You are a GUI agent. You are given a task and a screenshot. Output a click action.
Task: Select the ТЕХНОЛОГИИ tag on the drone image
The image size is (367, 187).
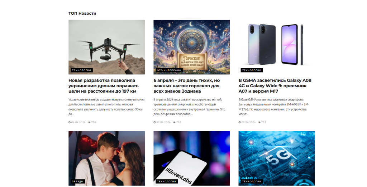click(x=82, y=70)
